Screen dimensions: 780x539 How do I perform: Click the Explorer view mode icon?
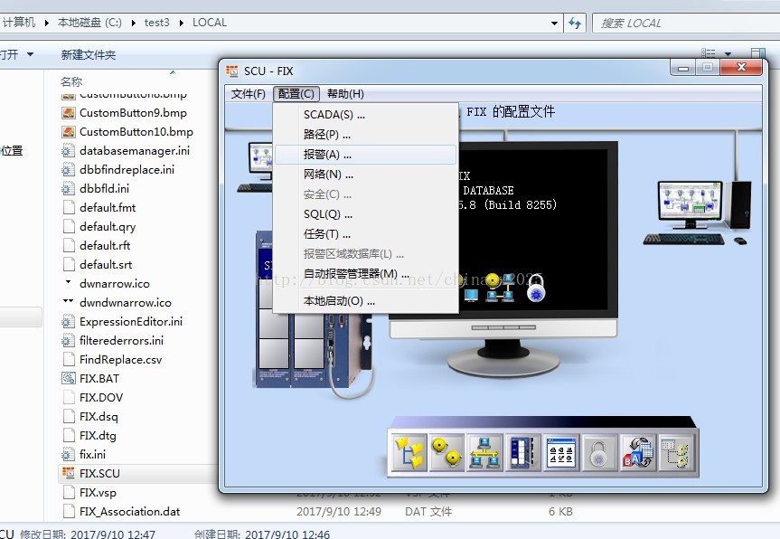(709, 53)
